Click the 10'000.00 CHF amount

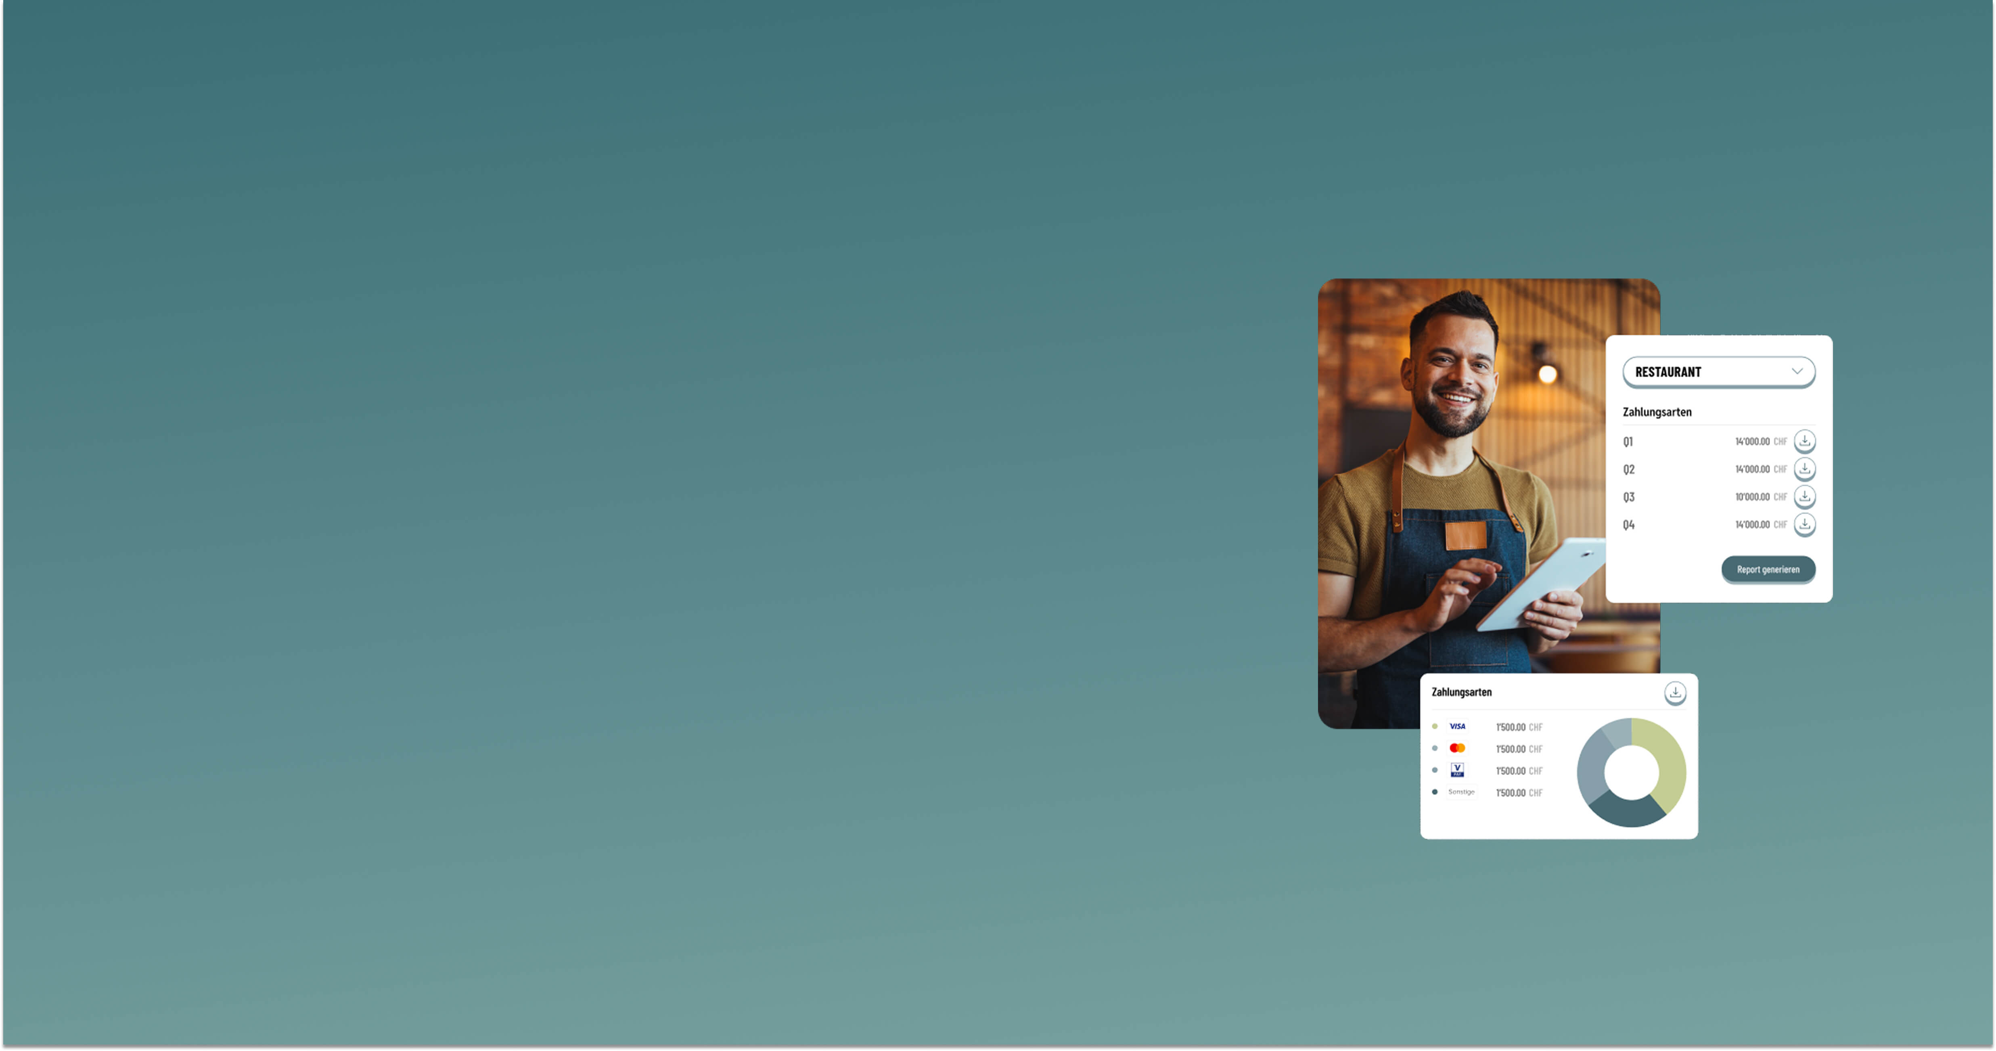tap(1760, 497)
